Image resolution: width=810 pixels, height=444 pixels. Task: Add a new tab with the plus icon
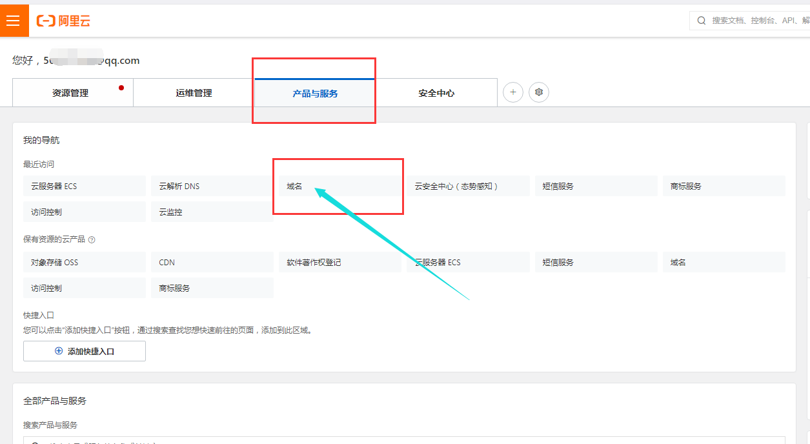coord(513,92)
